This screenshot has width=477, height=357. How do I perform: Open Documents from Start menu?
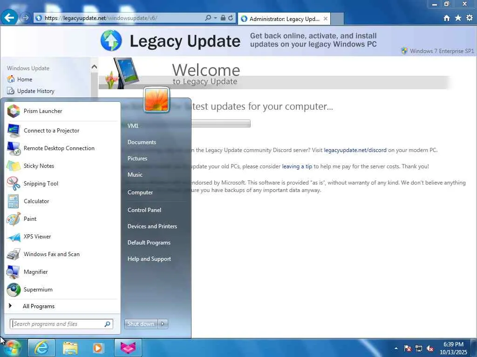tap(142, 142)
